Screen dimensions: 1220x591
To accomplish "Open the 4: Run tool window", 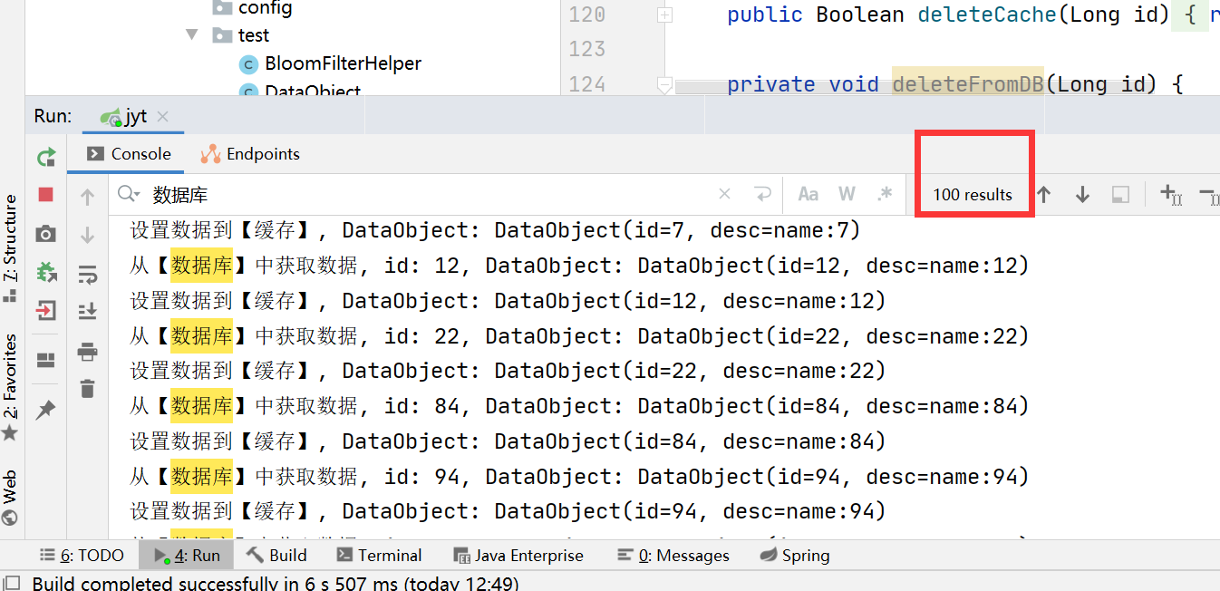I will click(186, 556).
